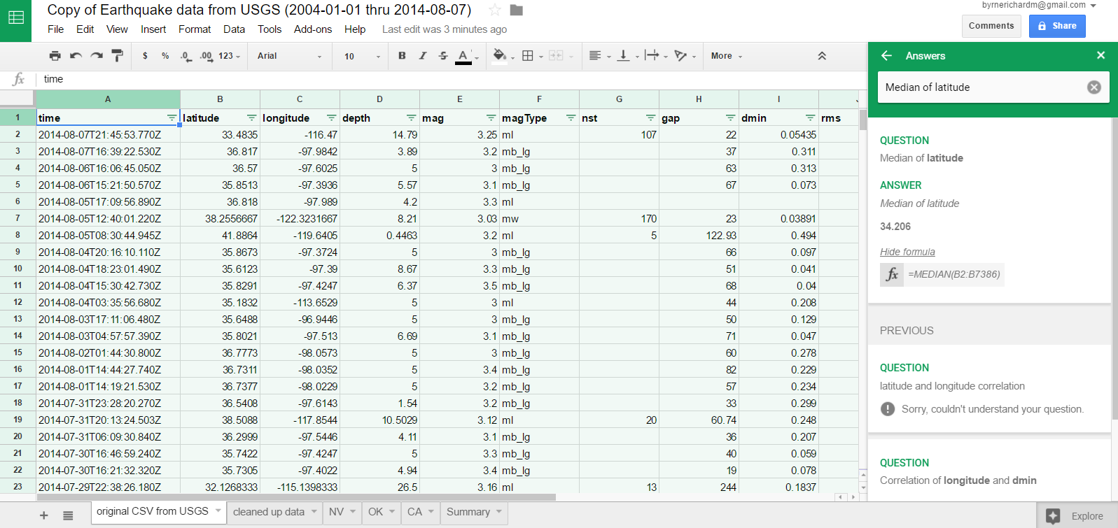The height and width of the screenshot is (528, 1118).
Task: Star this spreadsheet
Action: (x=495, y=10)
